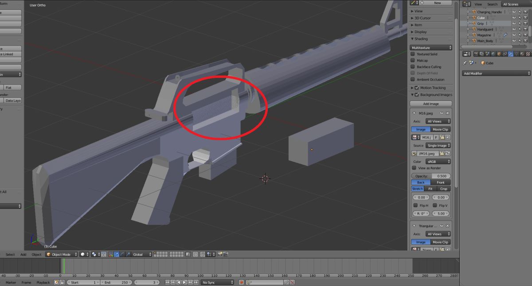Select the Front draw-depth button

pyautogui.click(x=441, y=182)
